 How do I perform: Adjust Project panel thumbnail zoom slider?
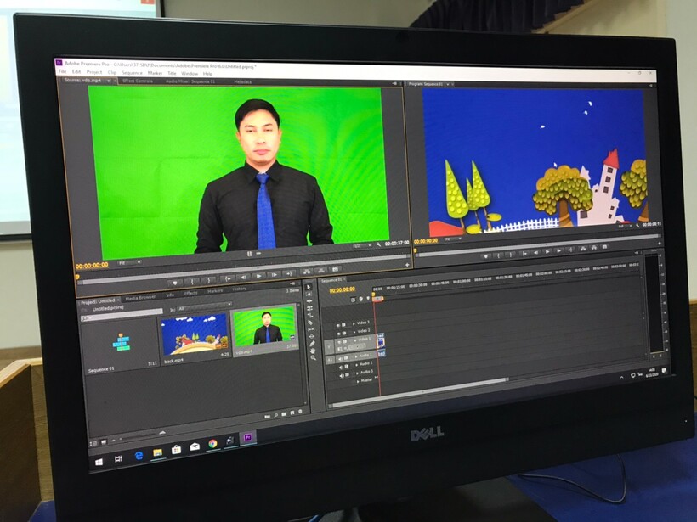tap(138, 436)
